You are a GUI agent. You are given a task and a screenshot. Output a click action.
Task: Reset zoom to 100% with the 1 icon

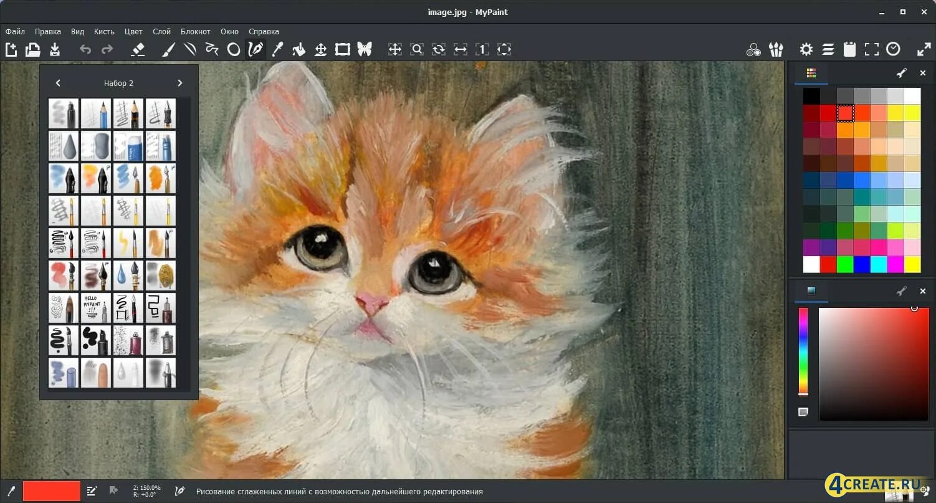click(x=482, y=49)
